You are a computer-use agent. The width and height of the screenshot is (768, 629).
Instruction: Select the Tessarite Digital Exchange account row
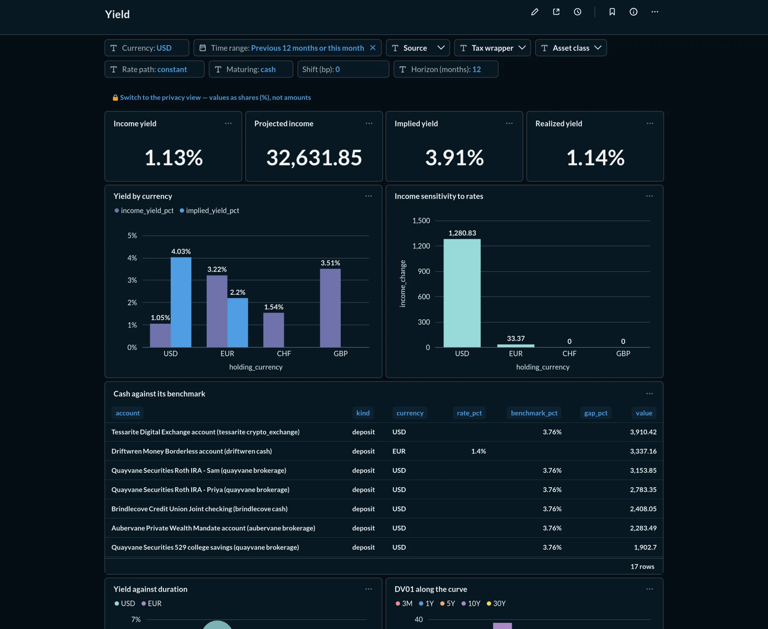pos(384,432)
